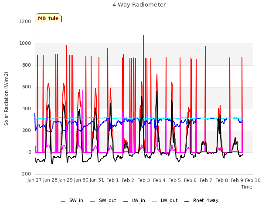Click the Time axis title
The height and width of the screenshot is (209, 279).
[x=247, y=187]
